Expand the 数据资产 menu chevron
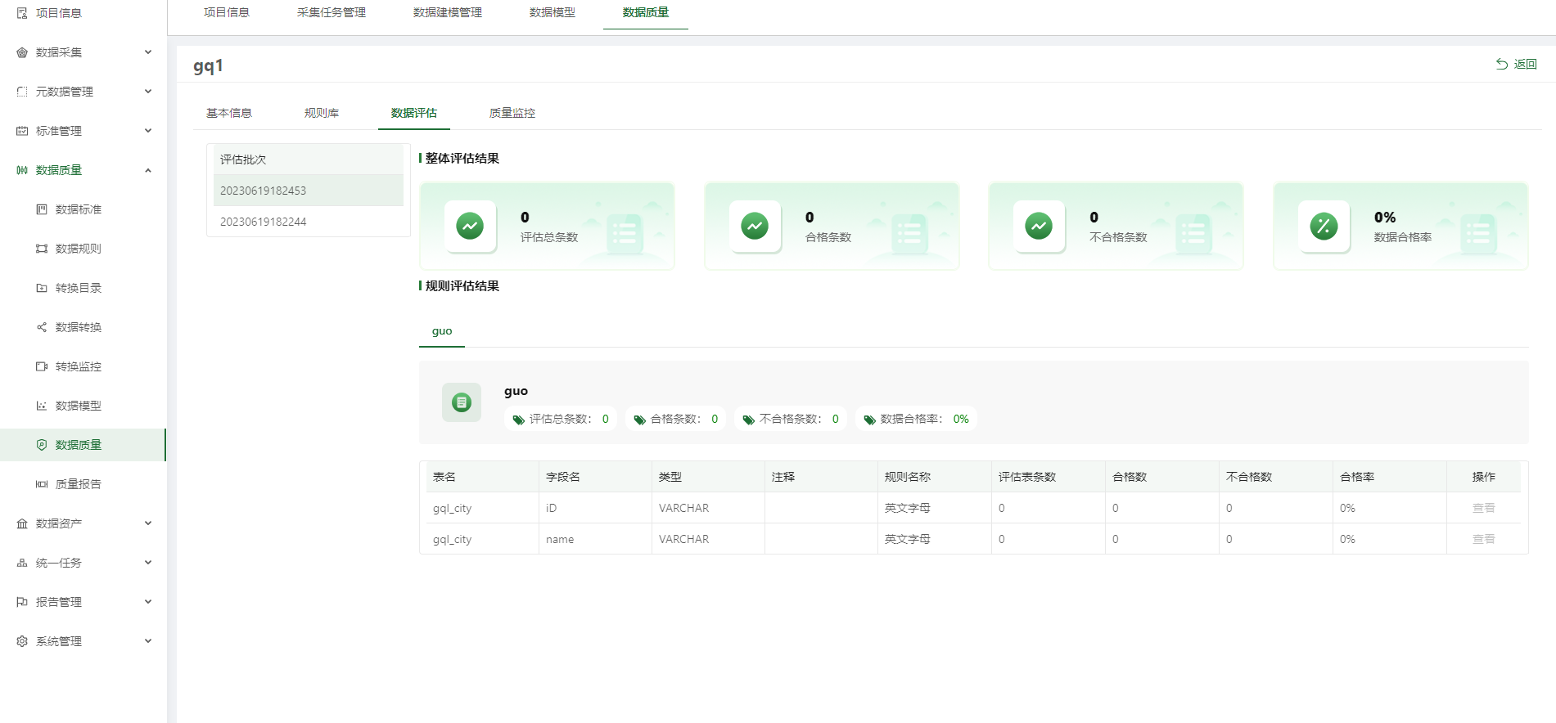The width and height of the screenshot is (1556, 723). pos(148,523)
